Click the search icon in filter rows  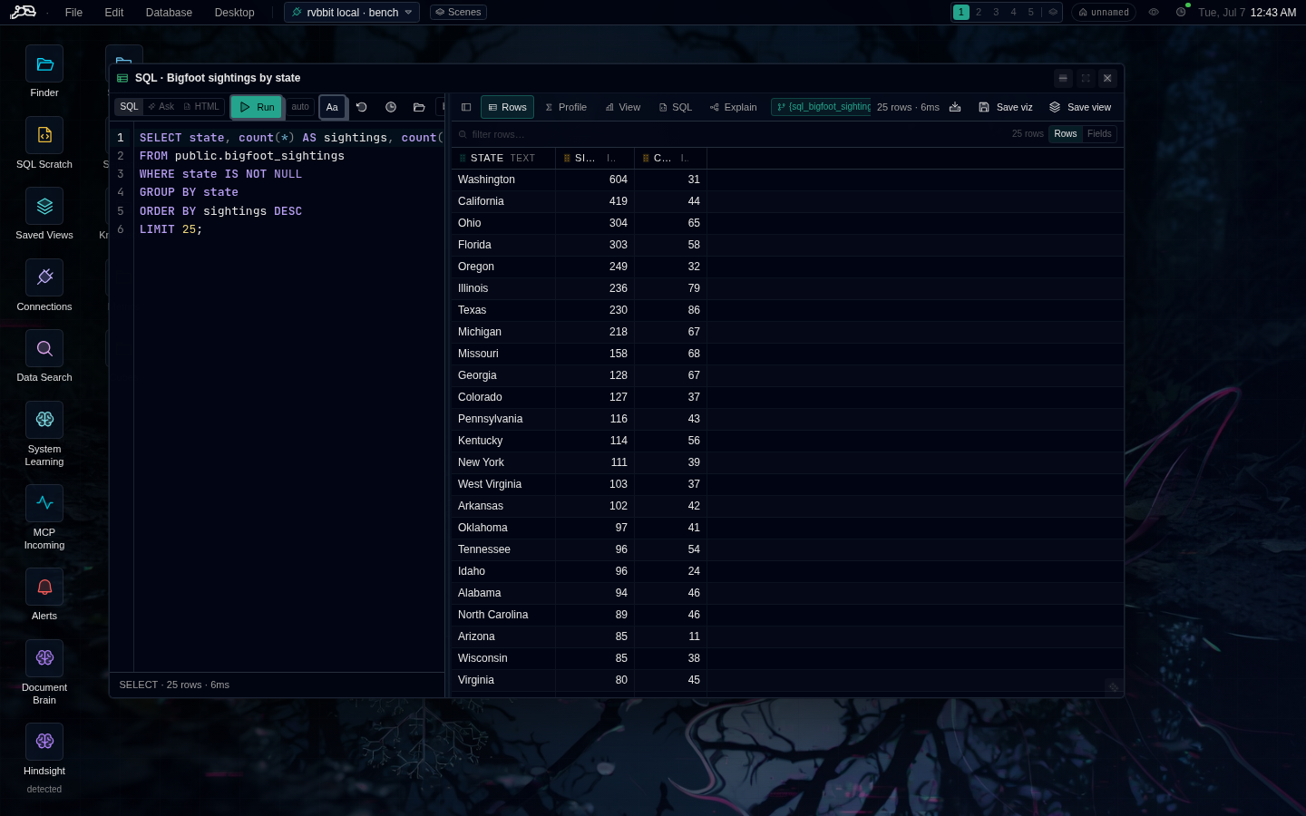(x=463, y=134)
